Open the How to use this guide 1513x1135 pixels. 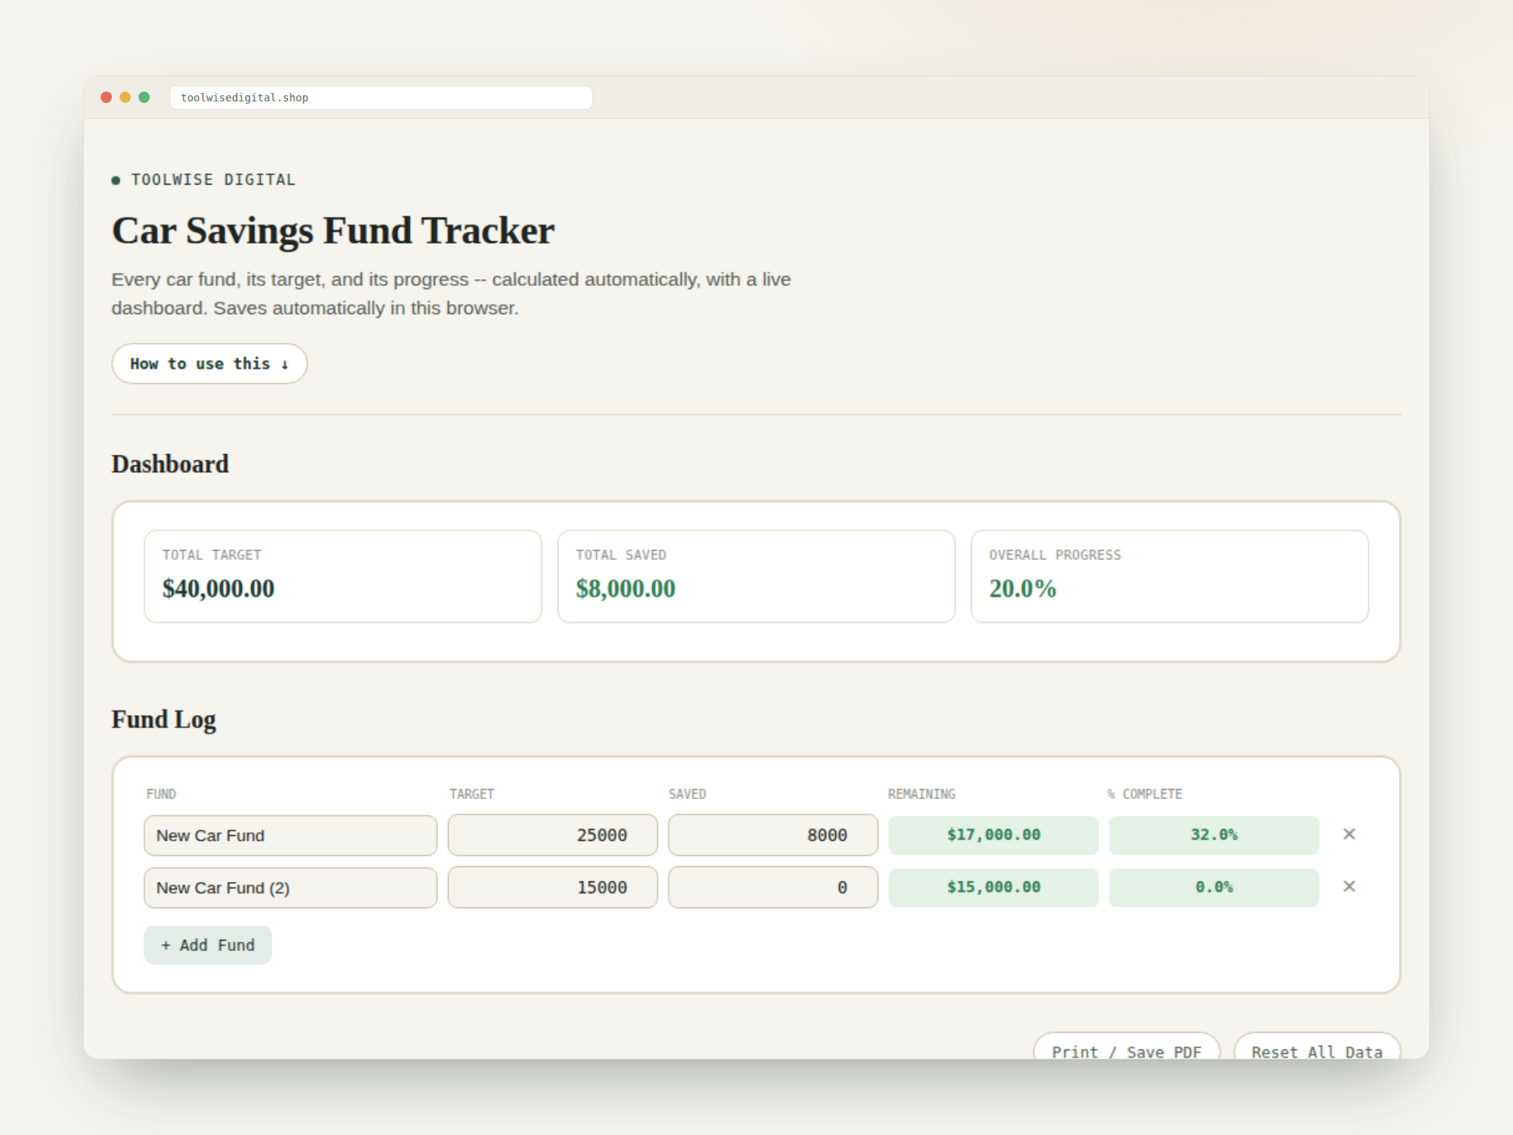pos(210,363)
